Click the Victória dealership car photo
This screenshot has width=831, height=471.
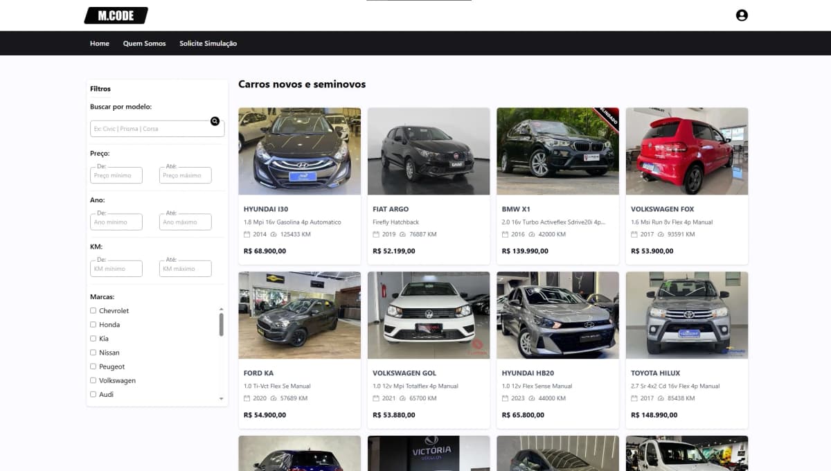tap(429, 453)
